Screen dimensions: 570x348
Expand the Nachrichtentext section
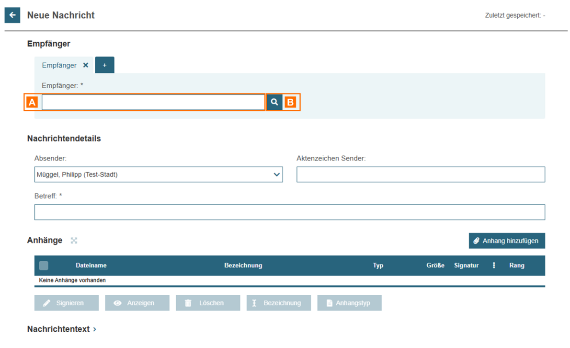[x=62, y=329]
